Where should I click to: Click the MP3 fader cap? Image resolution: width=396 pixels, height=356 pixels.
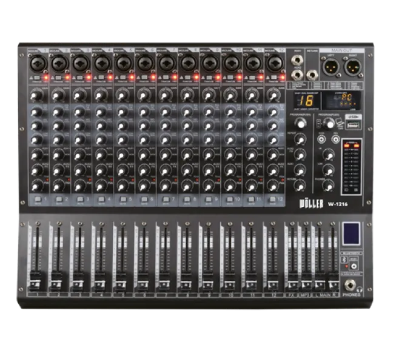coord(306,281)
